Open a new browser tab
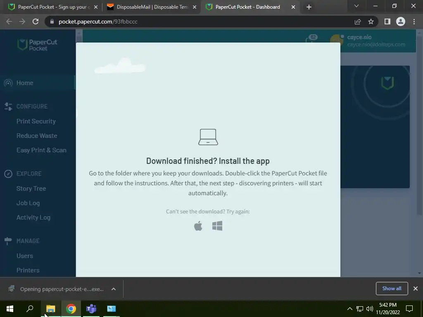 click(309, 7)
